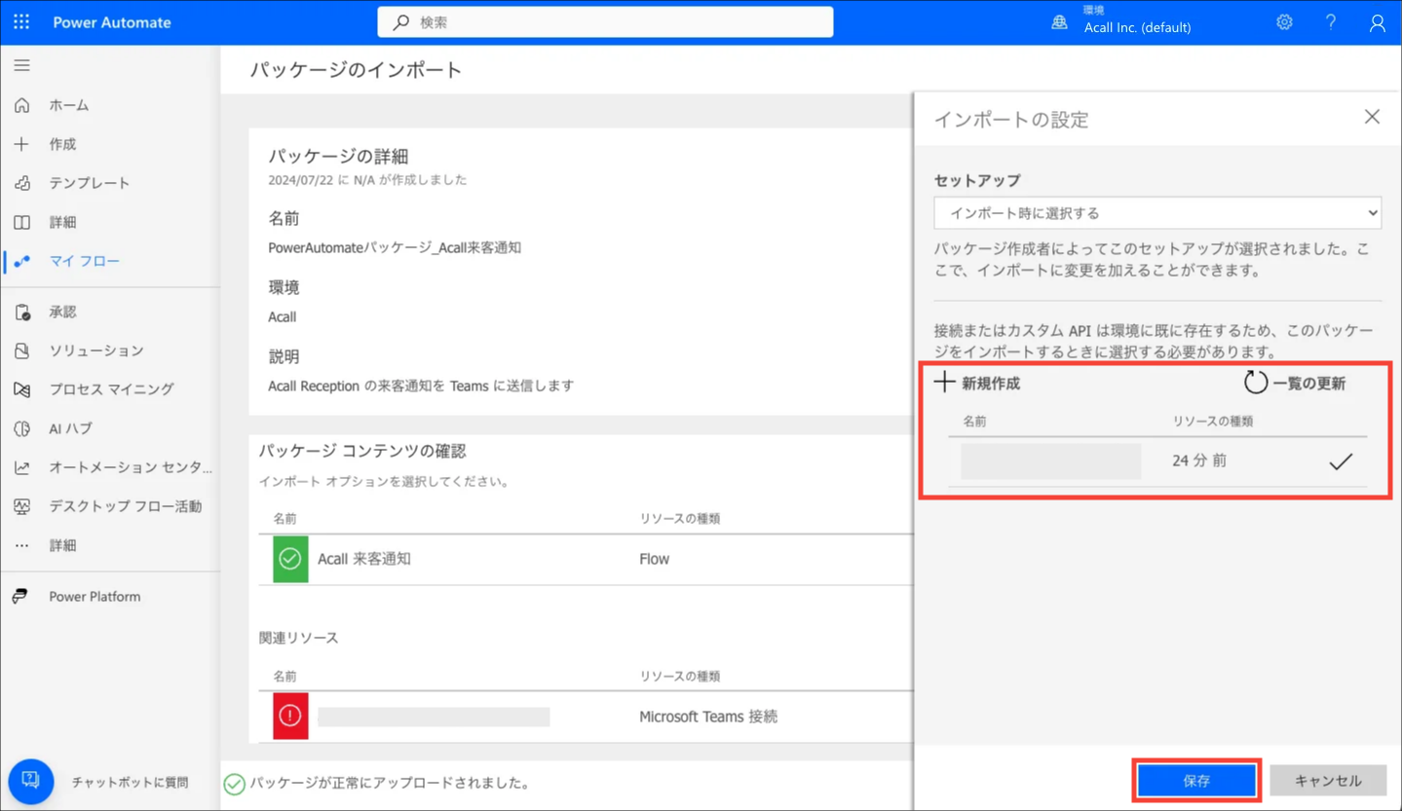This screenshot has height=811, width=1402.
Task: Open ソリューション in the sidebar
Action: 96,350
